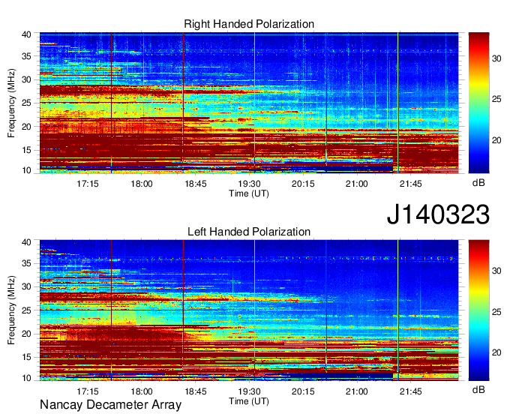Click the 18:45 tick under Right Handed plot

tap(196, 184)
